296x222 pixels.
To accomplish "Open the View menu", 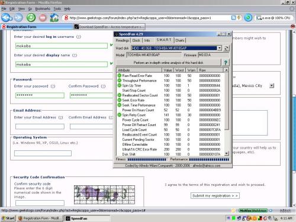I will 21,9.
